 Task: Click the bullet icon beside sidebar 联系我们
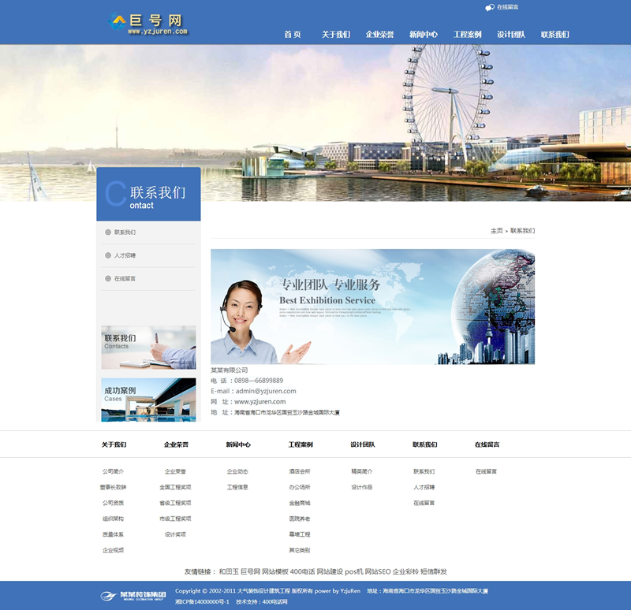click(x=108, y=232)
